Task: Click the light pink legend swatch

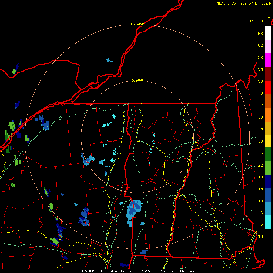Action: tap(268, 47)
